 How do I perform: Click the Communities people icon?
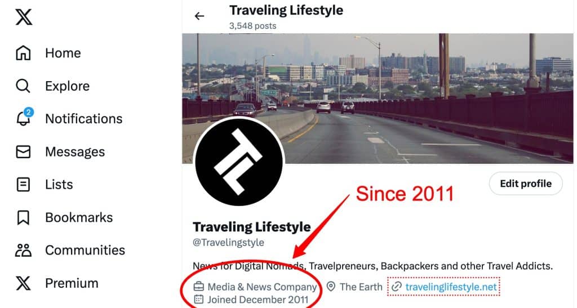point(23,250)
